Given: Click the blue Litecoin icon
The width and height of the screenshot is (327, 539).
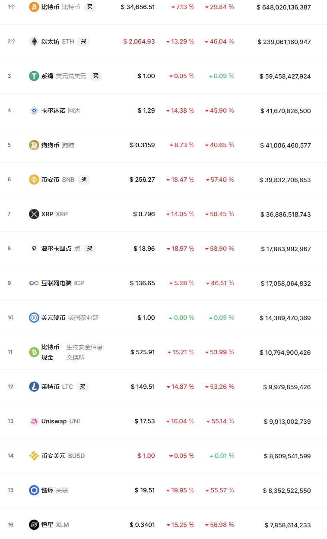Looking at the screenshot, I should pyautogui.click(x=34, y=387).
